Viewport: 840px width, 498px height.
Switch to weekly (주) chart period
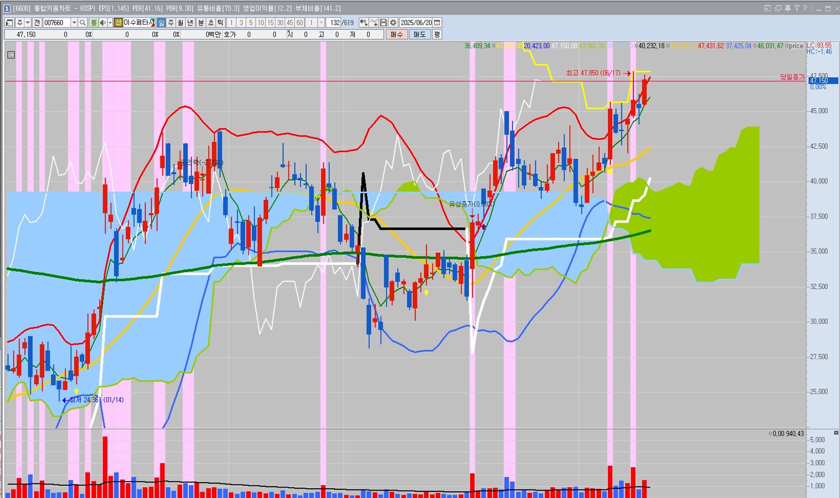[x=171, y=23]
